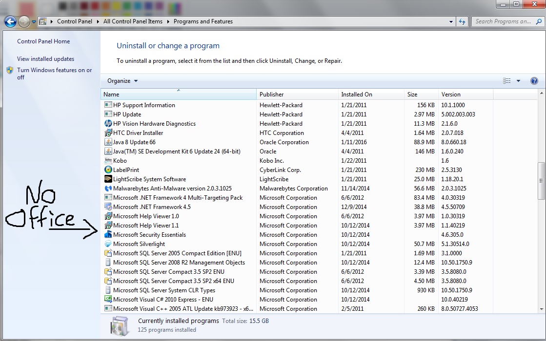Image resolution: width=546 pixels, height=341 pixels.
Task: Click the Microsoft Help Viewer 1.0 icon
Action: (108, 216)
